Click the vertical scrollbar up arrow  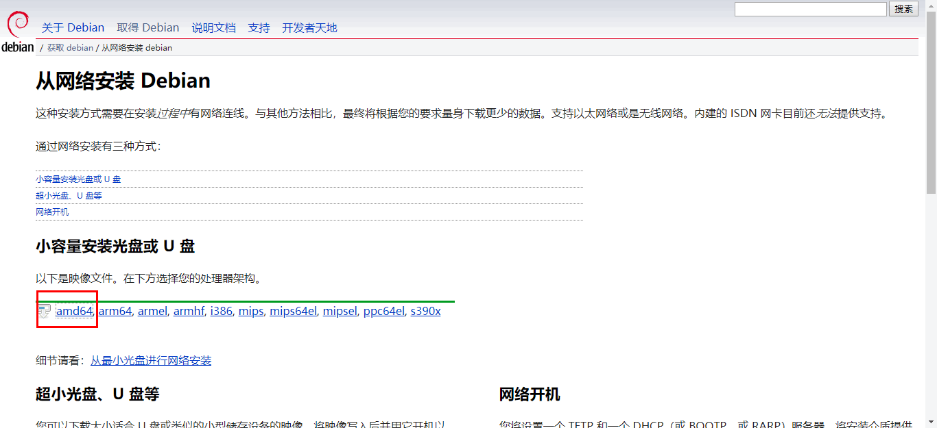point(931,5)
